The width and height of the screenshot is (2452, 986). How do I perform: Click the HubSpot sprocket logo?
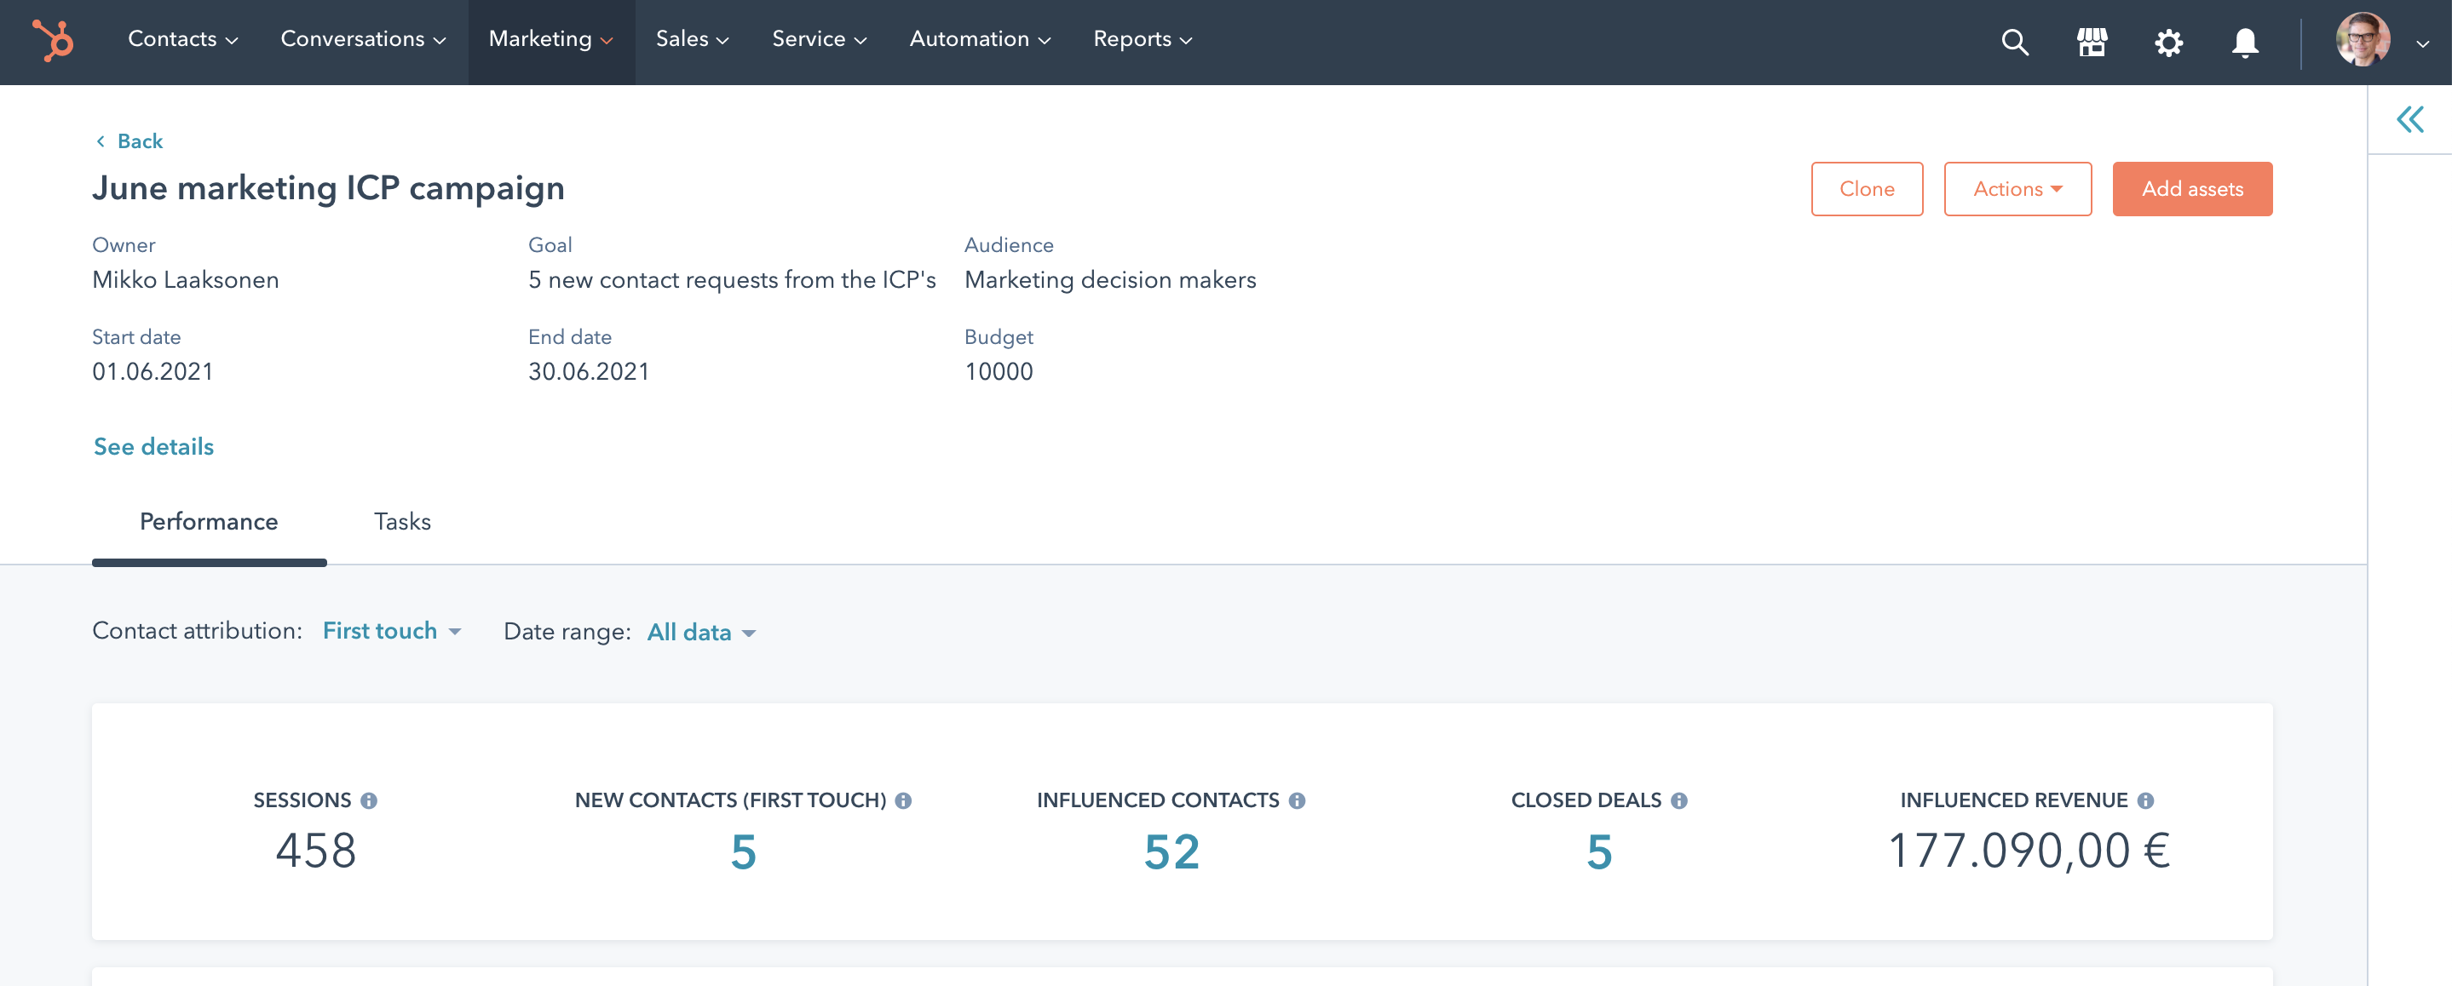click(52, 40)
